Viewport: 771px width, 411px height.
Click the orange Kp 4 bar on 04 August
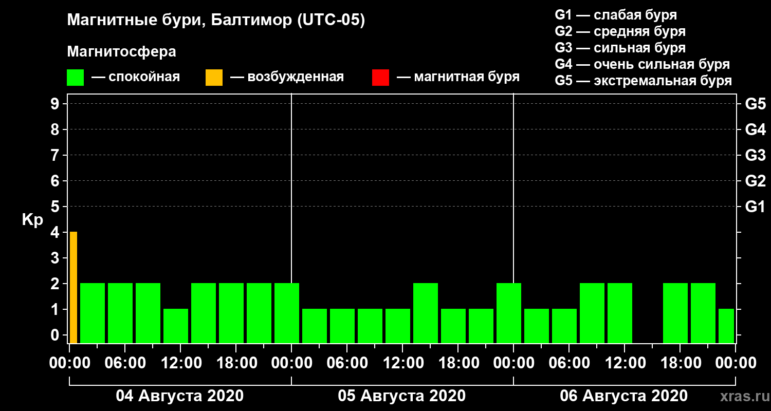(x=74, y=287)
